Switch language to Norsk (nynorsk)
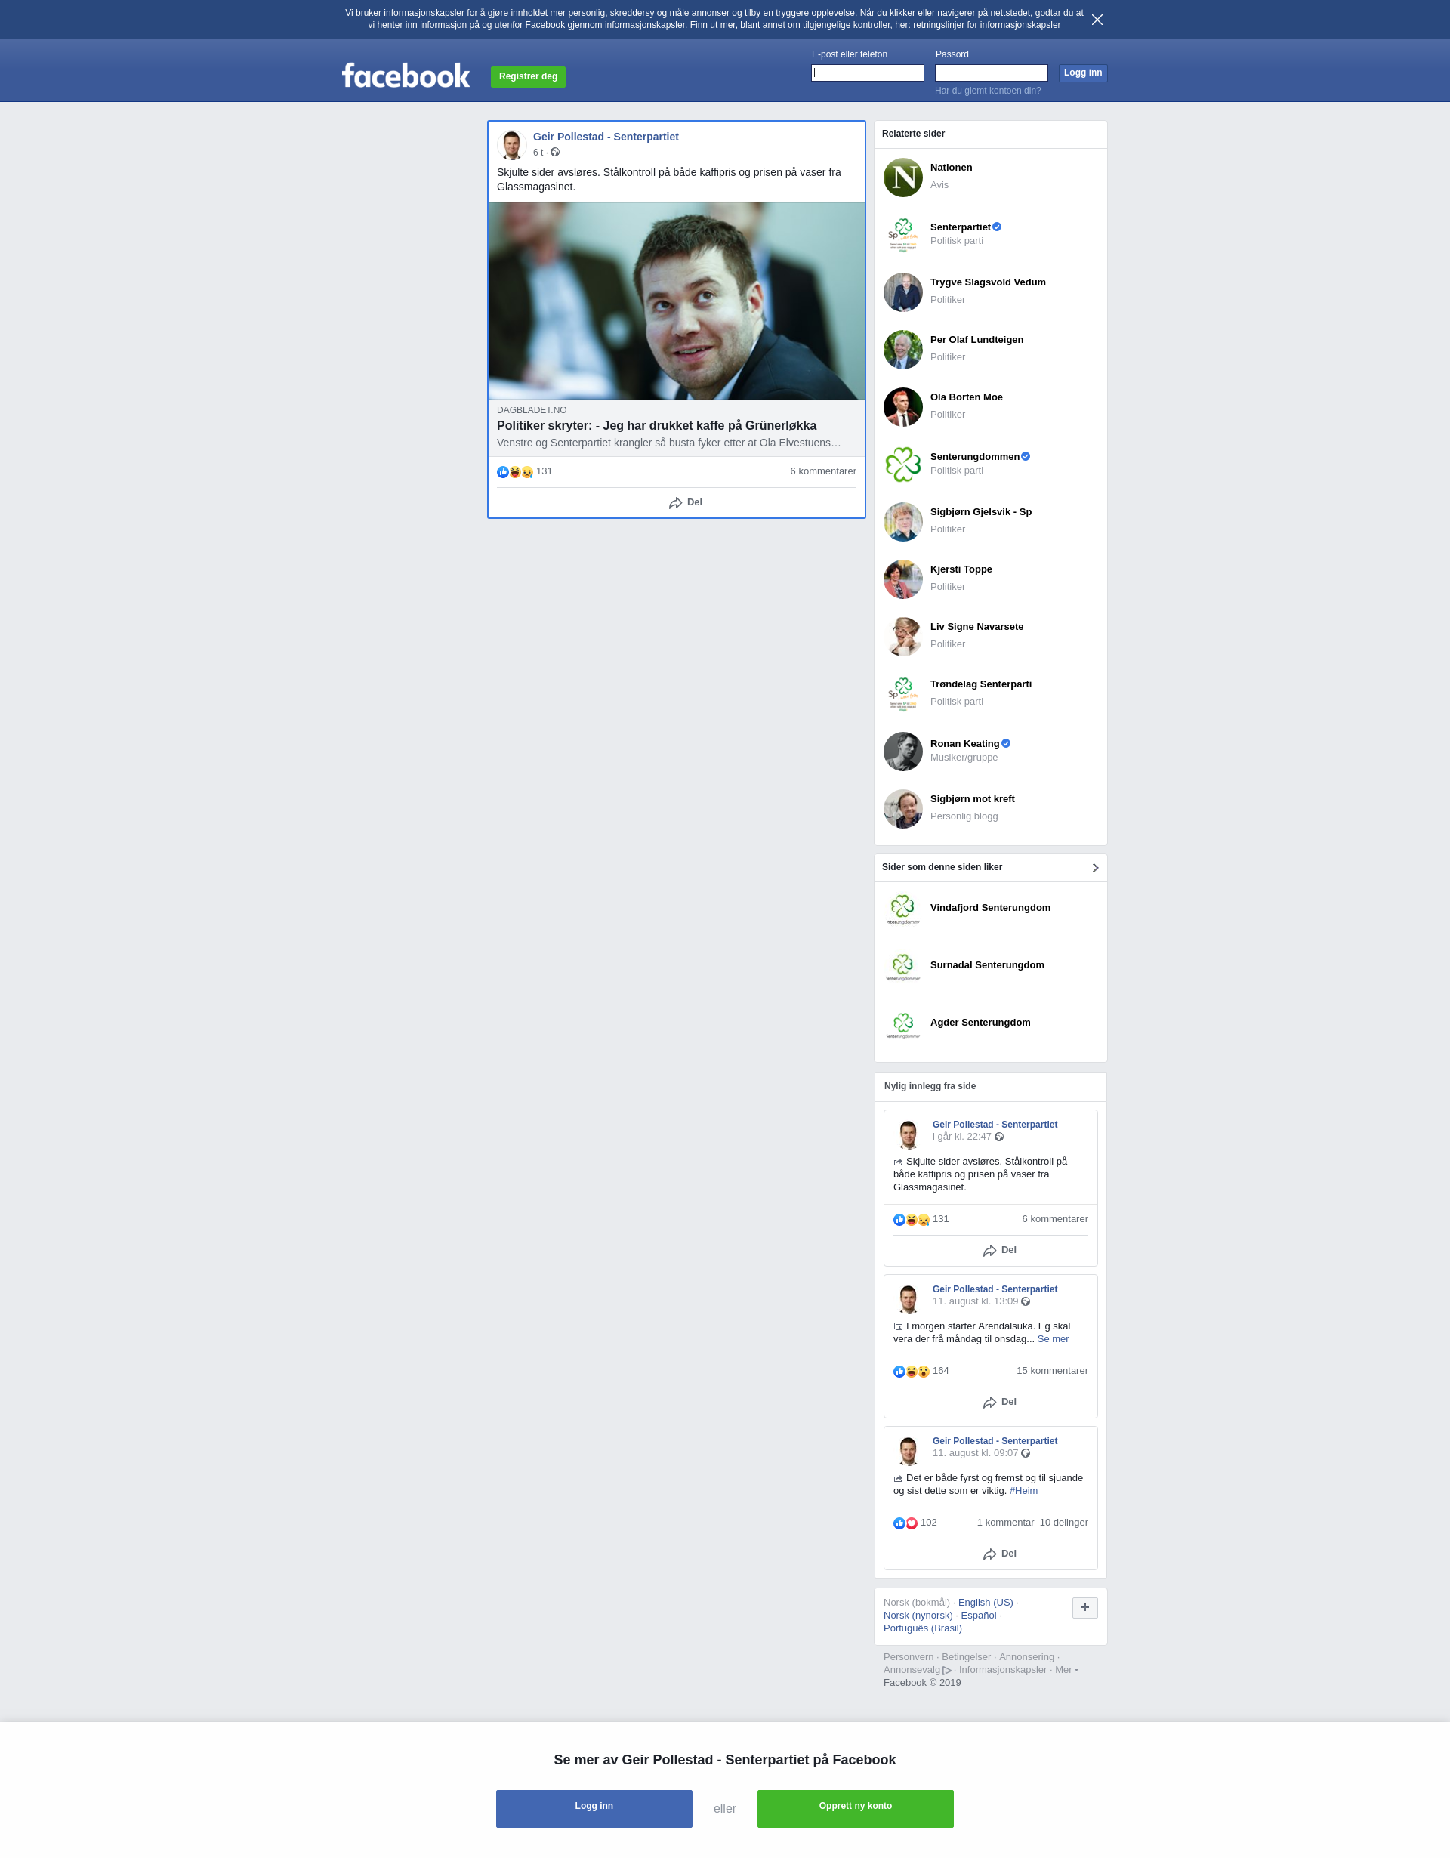The width and height of the screenshot is (1450, 1858). pyautogui.click(x=918, y=1616)
